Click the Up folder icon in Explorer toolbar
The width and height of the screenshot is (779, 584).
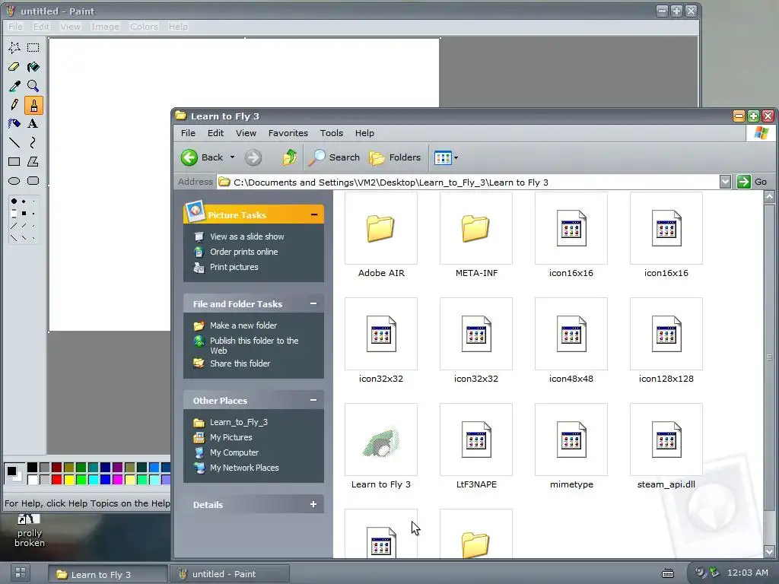coord(290,157)
